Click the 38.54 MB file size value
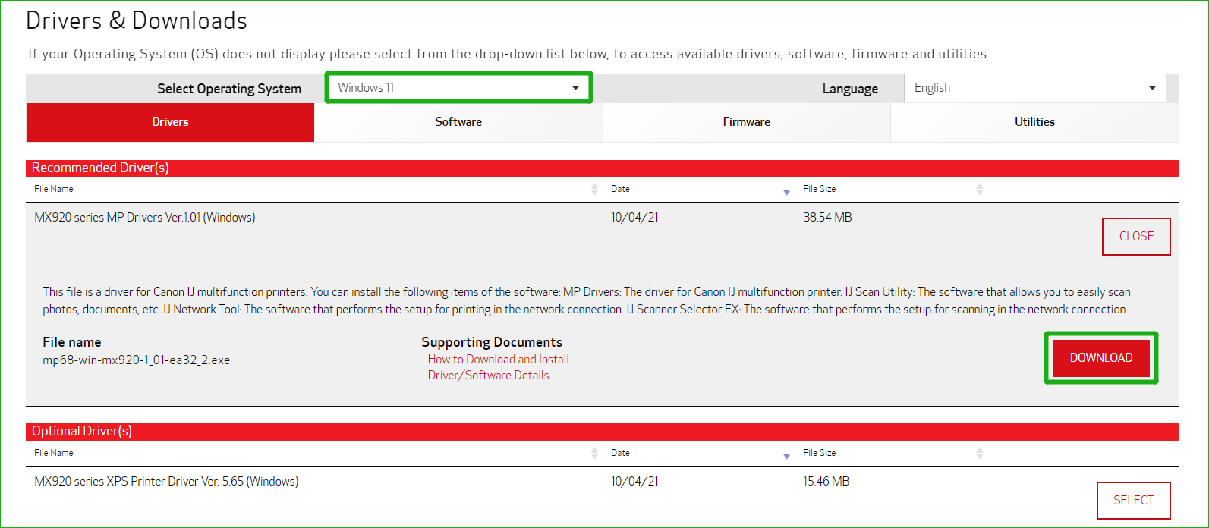The width and height of the screenshot is (1209, 528). click(x=827, y=218)
